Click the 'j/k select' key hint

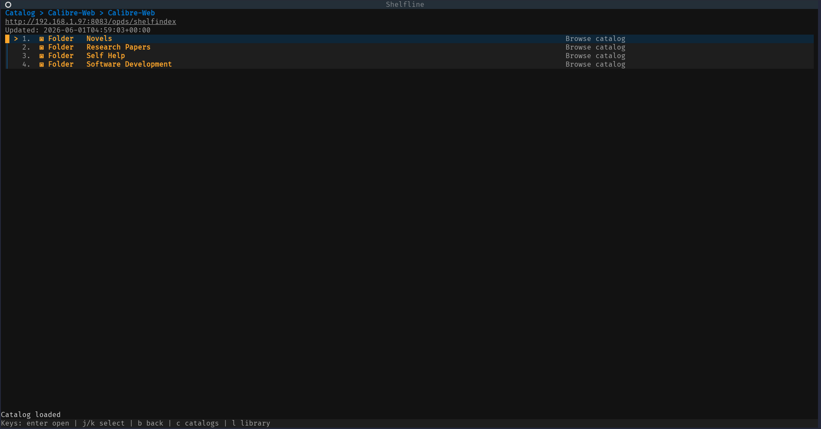[104, 423]
